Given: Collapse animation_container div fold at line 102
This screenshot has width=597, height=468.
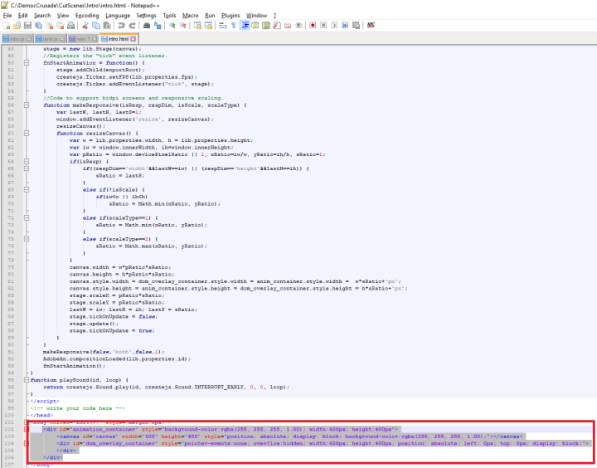Looking at the screenshot, I should 27,429.
